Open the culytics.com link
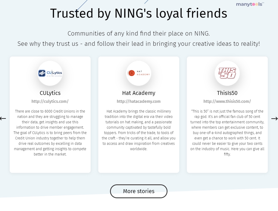Image resolution: width=278 pixels, height=211 pixels. [50, 101]
